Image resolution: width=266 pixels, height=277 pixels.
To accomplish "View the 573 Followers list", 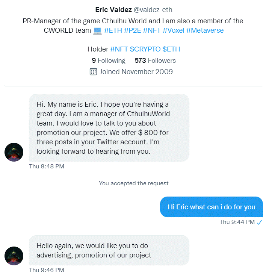I will (x=155, y=61).
